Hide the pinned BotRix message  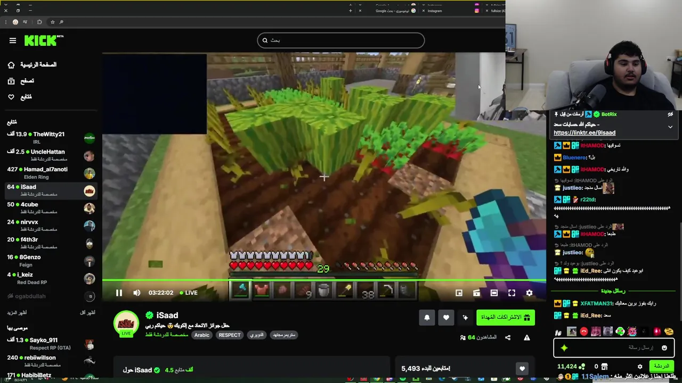670,114
